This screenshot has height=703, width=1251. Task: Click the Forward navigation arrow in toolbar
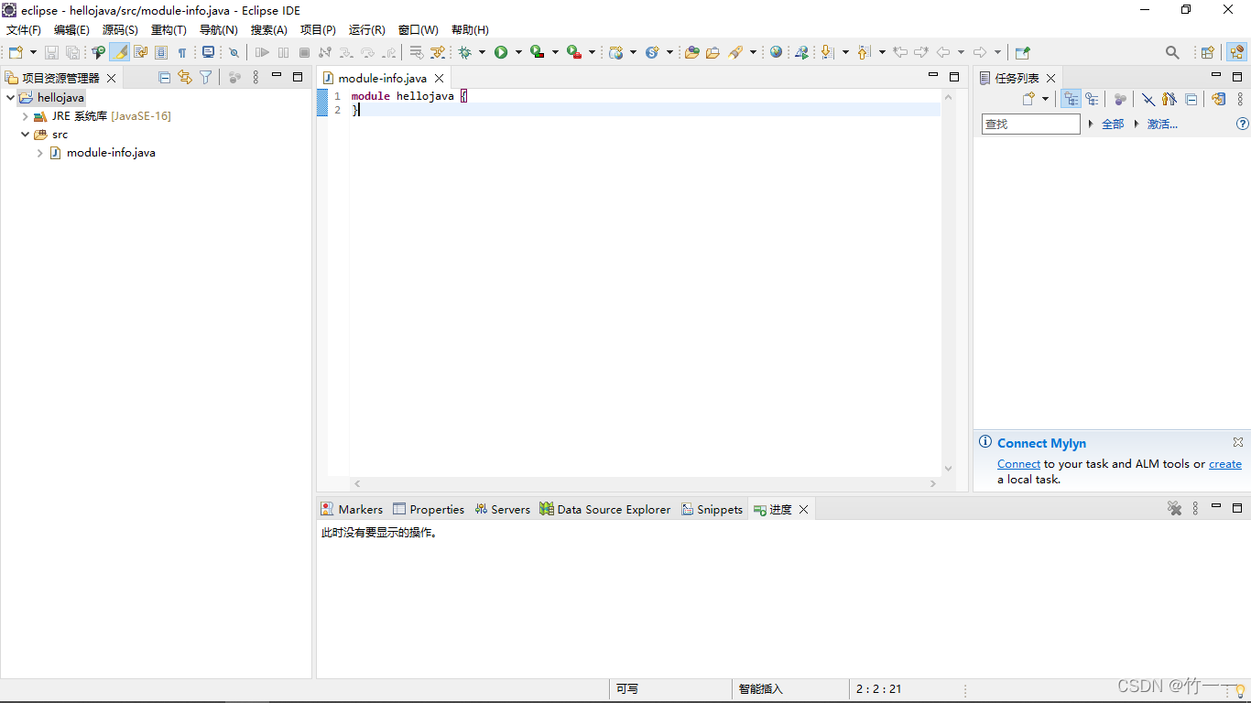coord(980,52)
